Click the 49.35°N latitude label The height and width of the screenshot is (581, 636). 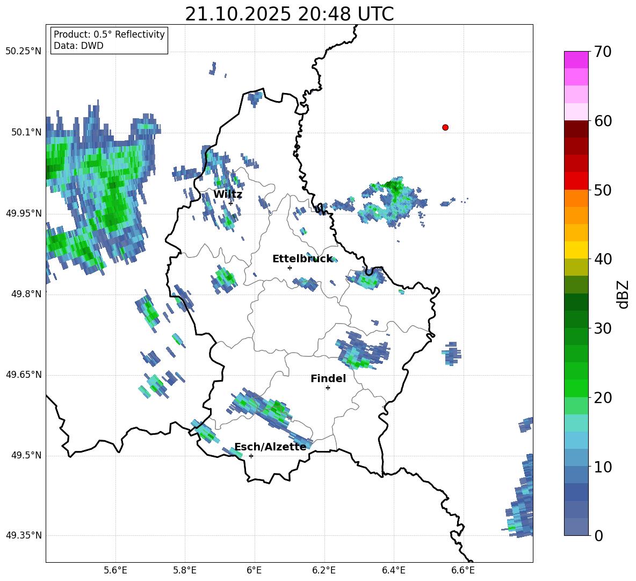point(24,535)
